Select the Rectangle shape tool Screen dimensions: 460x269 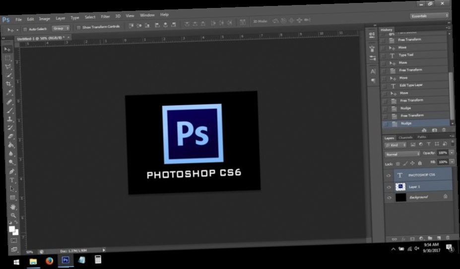pyautogui.click(x=12, y=198)
